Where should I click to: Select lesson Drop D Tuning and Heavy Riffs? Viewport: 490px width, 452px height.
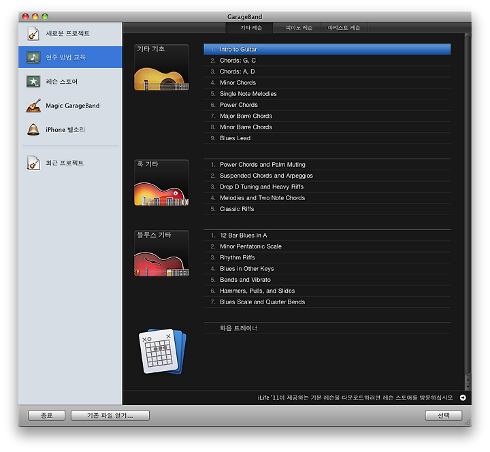(327, 187)
